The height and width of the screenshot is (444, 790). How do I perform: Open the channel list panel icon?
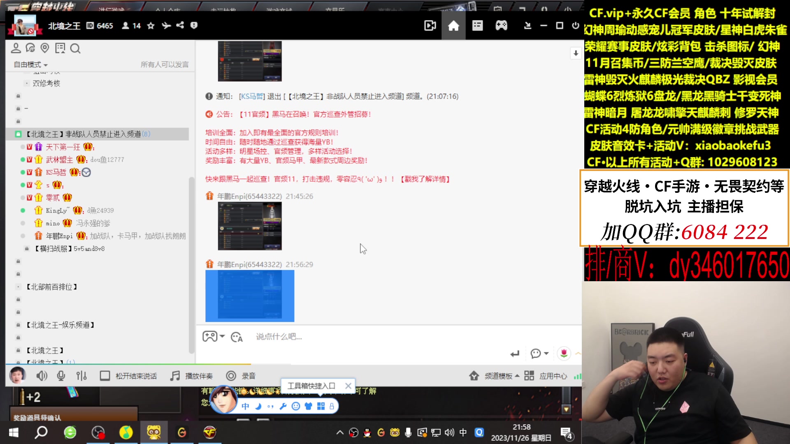pos(477,26)
